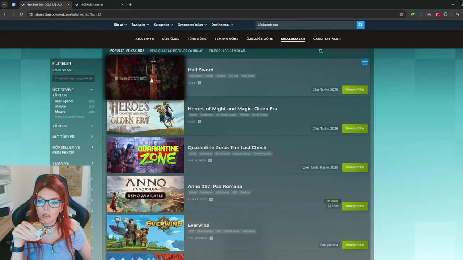
Task: Switch to the ÖZELLİĞE GÖRE tab
Action: [x=260, y=39]
